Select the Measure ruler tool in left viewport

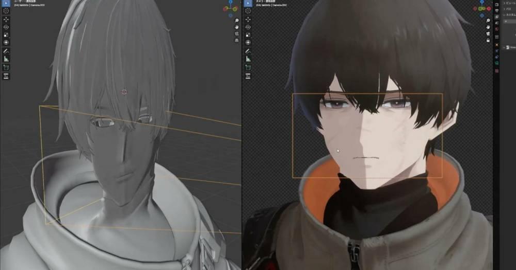(6, 59)
